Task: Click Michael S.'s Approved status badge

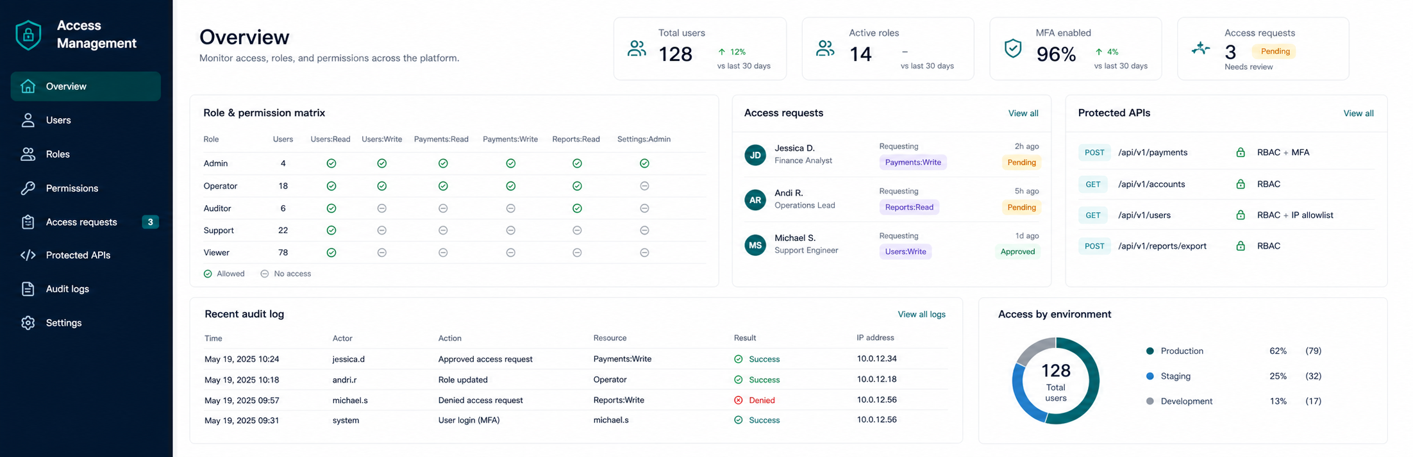Action: pyautogui.click(x=1017, y=251)
